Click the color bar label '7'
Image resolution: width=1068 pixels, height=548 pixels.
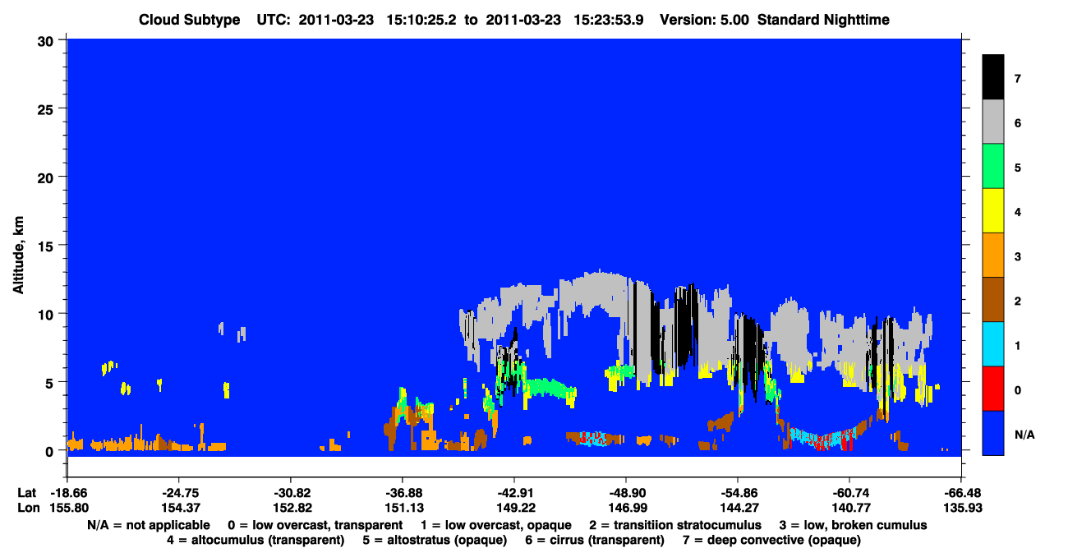tap(1018, 79)
